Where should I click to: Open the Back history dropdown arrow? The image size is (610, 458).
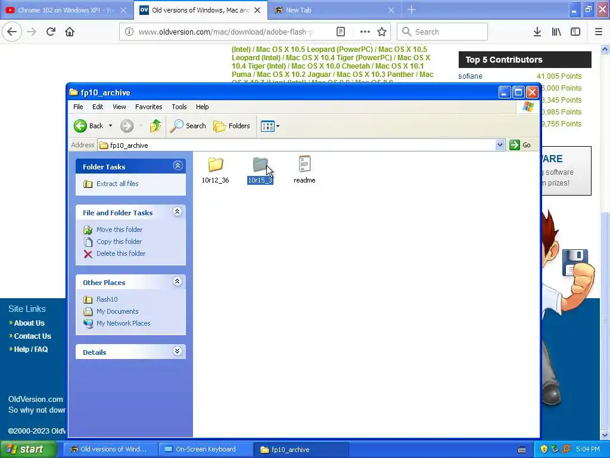pos(110,126)
